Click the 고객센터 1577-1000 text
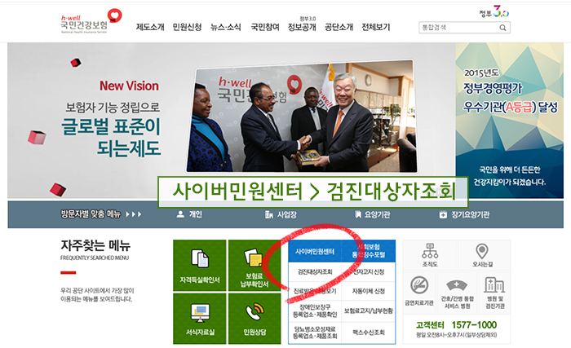 coord(456,324)
